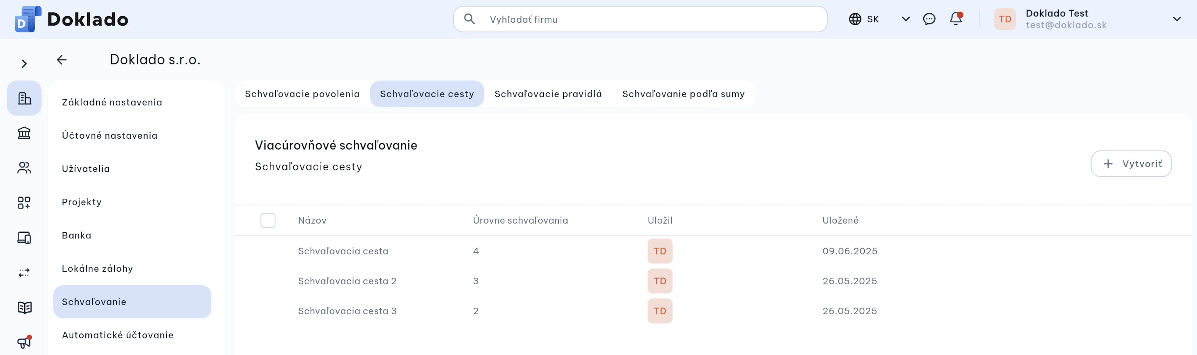1197x355 pixels.
Task: Select the apps grid-plus sidebar icon
Action: (x=24, y=202)
